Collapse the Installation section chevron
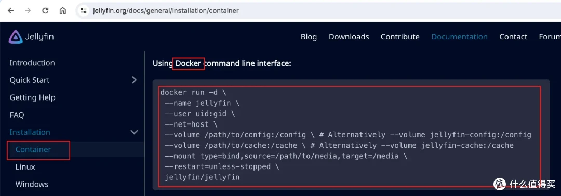The height and width of the screenshot is (196, 561). click(x=135, y=132)
